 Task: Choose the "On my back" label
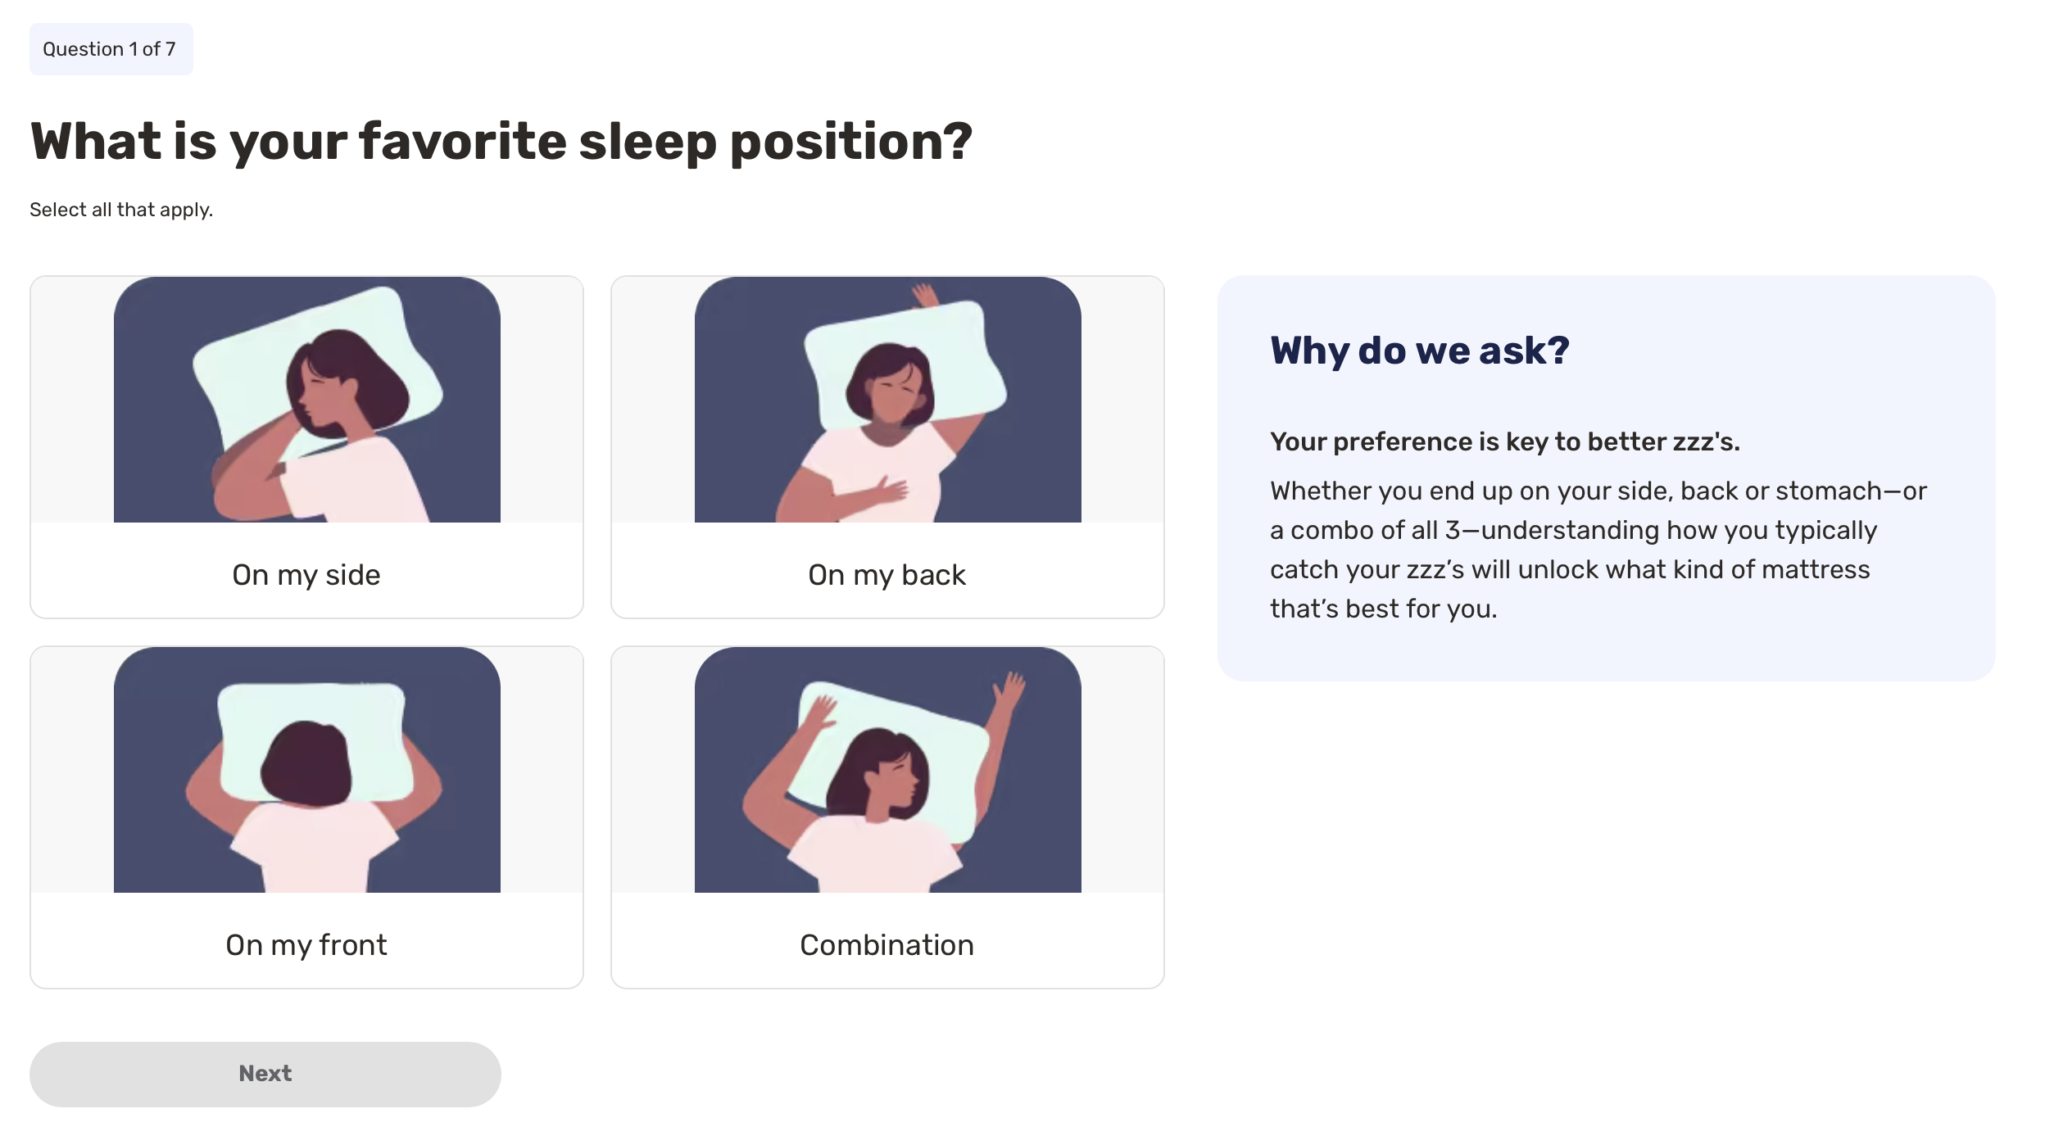pos(887,575)
